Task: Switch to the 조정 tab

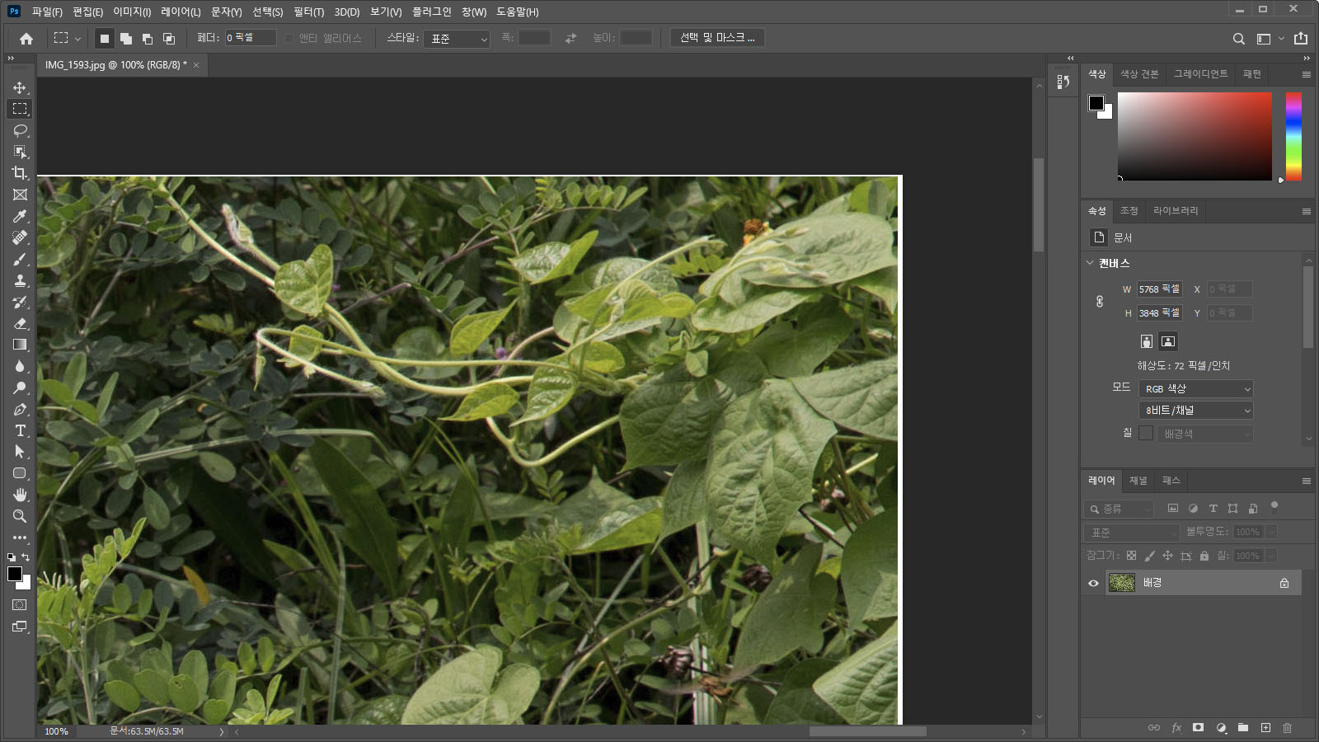Action: [x=1129, y=211]
